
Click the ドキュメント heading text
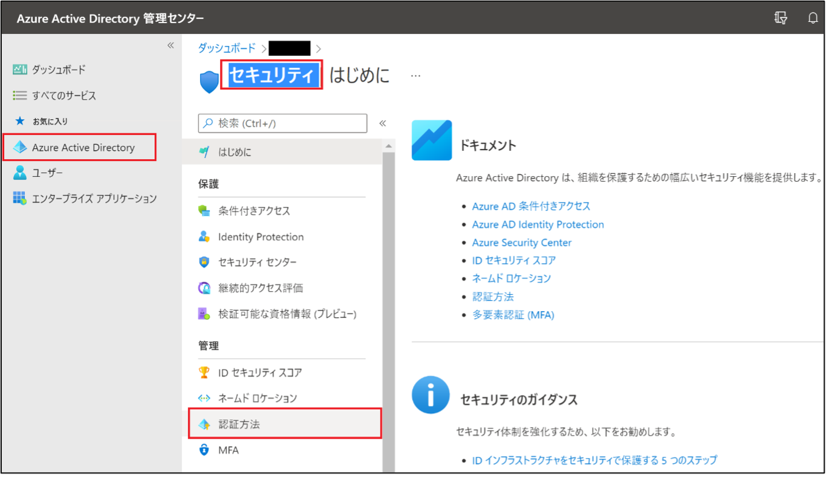488,145
